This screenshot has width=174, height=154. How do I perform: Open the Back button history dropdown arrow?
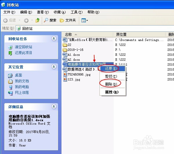19,20
